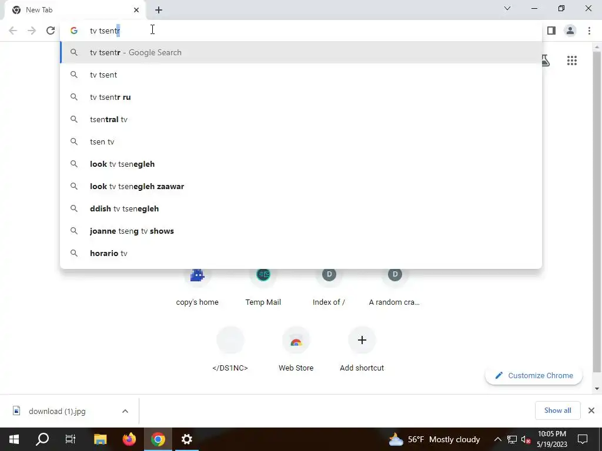Open Windows taskbar search

click(42, 439)
